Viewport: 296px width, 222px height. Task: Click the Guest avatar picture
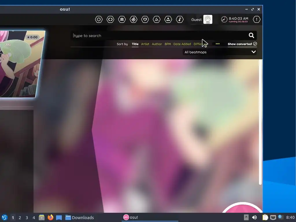208,19
